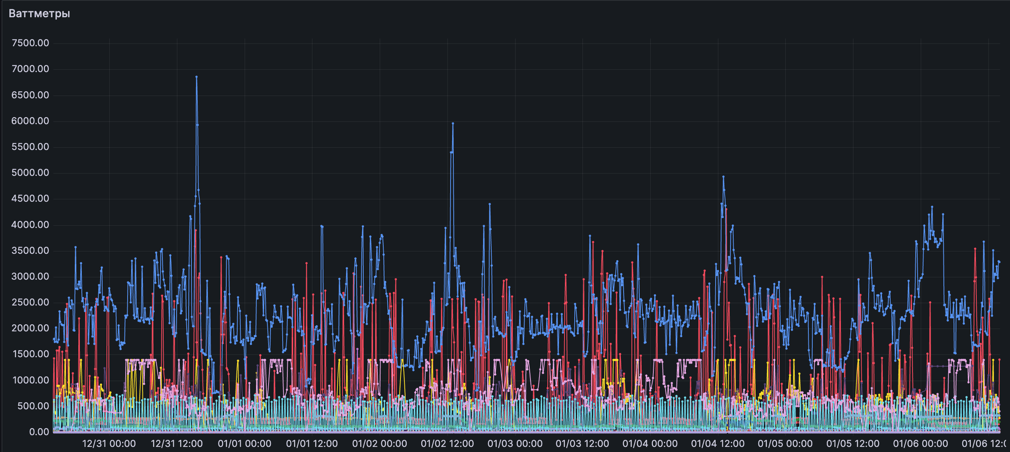The width and height of the screenshot is (1010, 452).
Task: Click the 01/03 12:00 time axis label
Action: coord(582,444)
